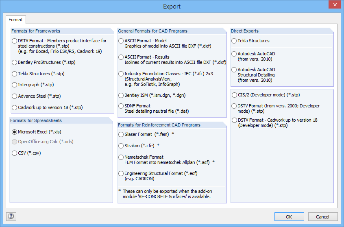Choose ASCII Format - Model DXF export
The height and width of the screenshot is (227, 344).
121,41
